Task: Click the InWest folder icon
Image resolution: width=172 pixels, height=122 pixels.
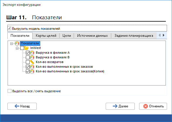Action: (26, 48)
